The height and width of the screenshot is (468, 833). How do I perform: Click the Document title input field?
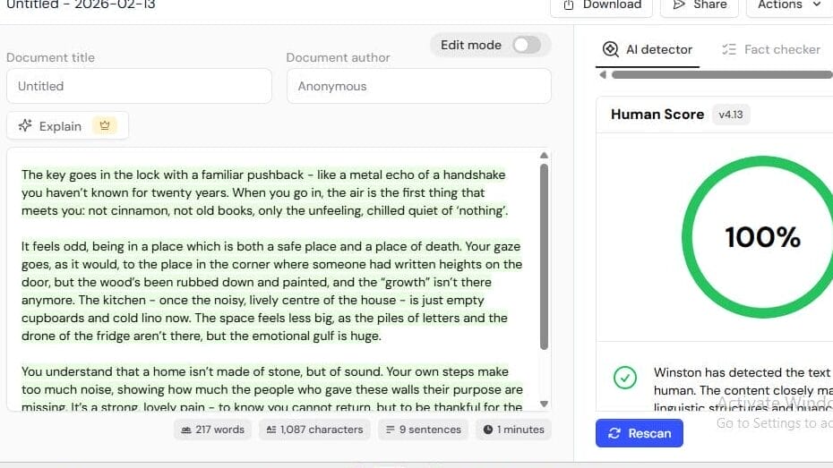click(139, 86)
